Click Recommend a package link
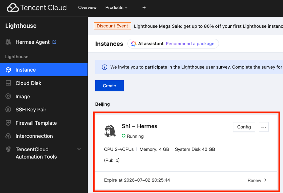The width and height of the screenshot is (283, 193). [x=190, y=43]
